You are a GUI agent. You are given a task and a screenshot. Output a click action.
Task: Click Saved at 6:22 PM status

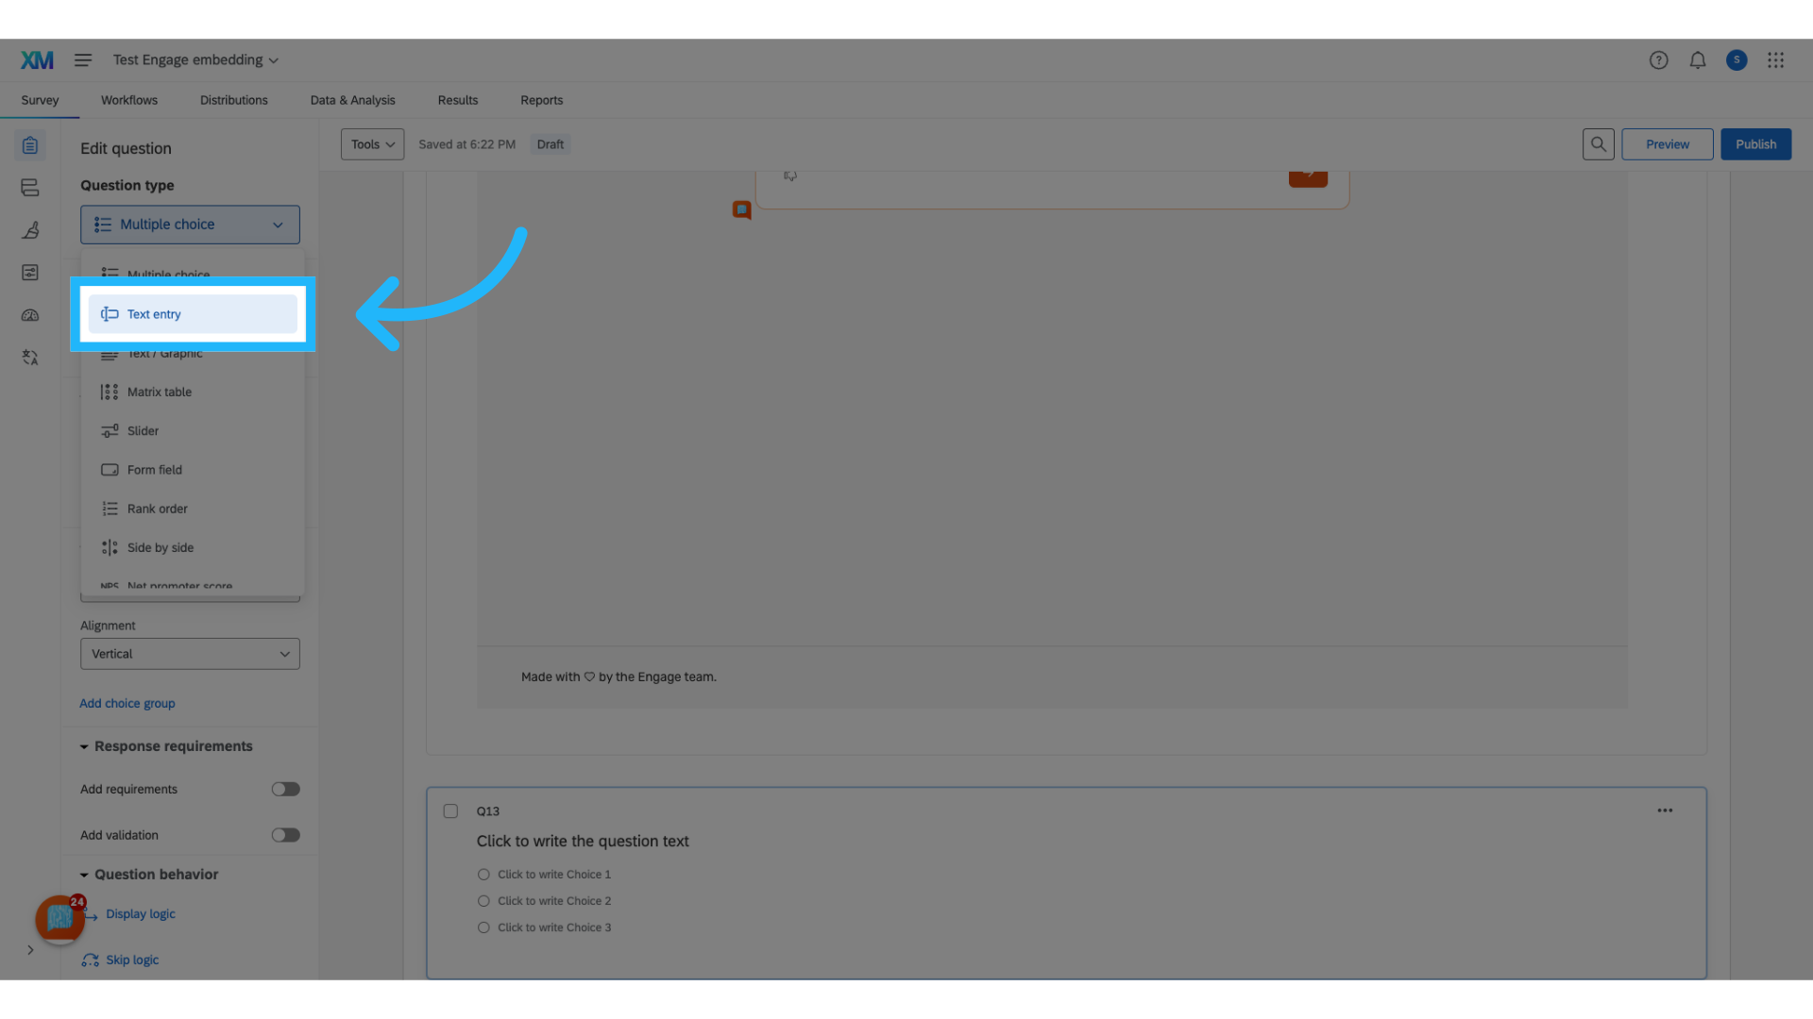(466, 144)
